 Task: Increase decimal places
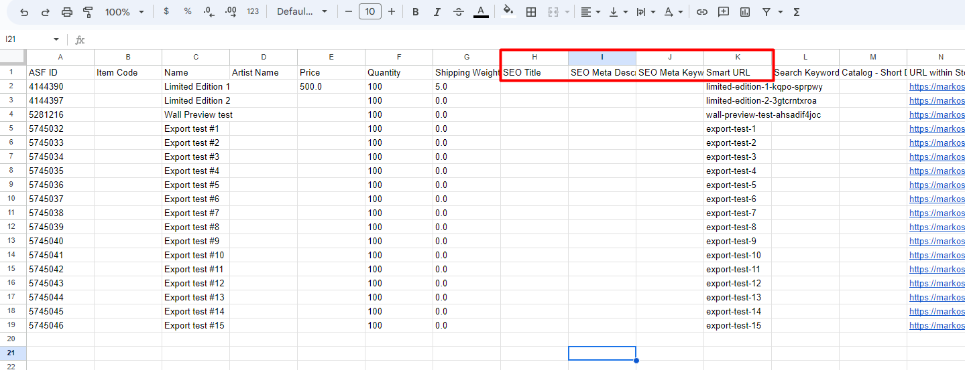click(x=231, y=12)
